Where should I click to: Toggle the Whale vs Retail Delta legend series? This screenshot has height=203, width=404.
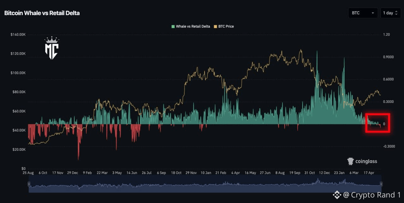click(191, 26)
